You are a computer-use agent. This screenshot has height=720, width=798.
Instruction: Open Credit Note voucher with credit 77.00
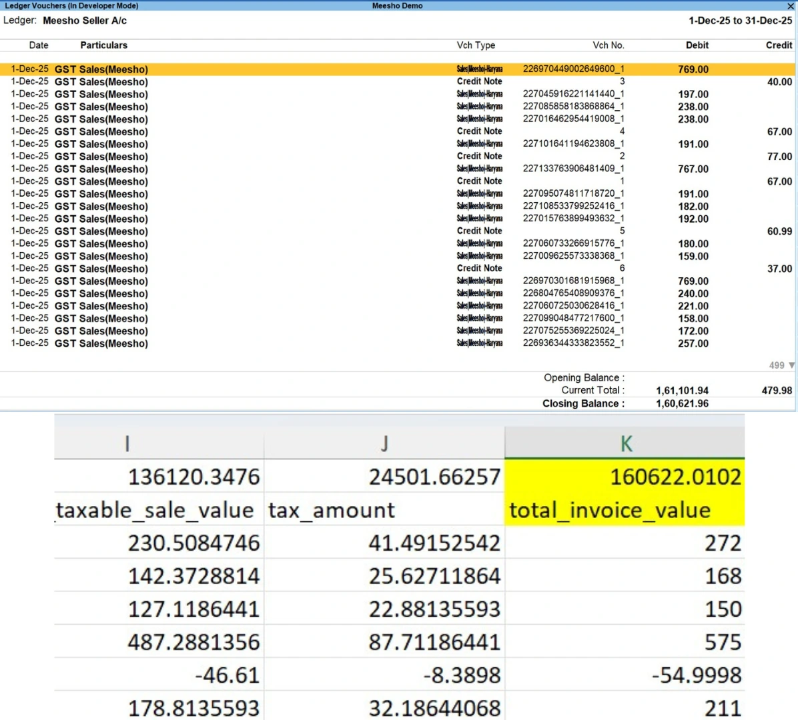(x=267, y=156)
